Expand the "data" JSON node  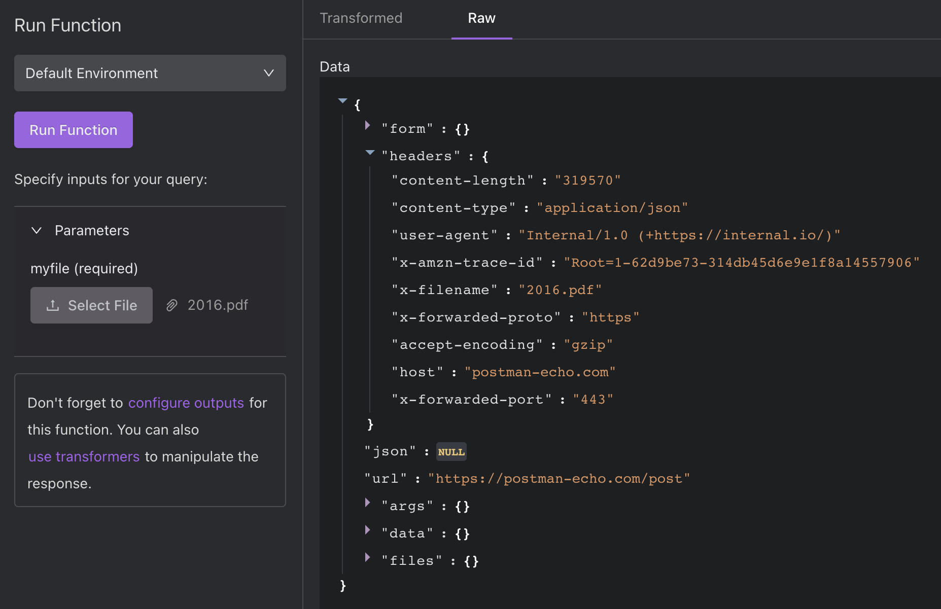368,530
